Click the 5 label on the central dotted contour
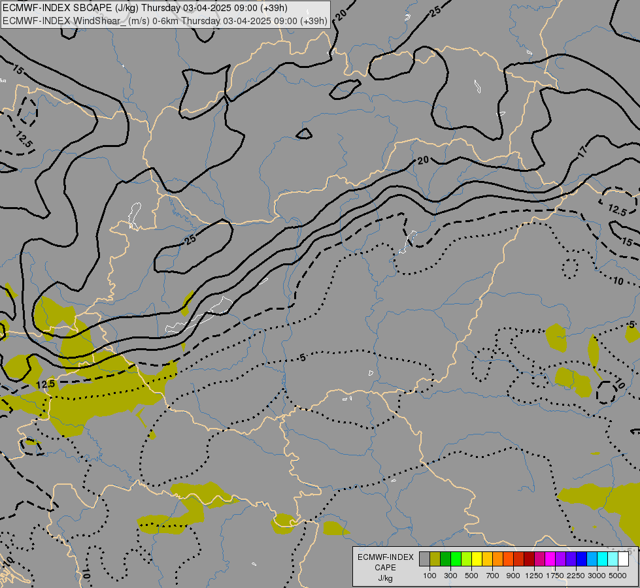Screen dimensions: 640x588 (x=303, y=358)
